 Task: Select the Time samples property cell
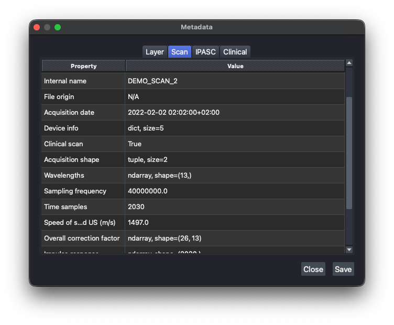pyautogui.click(x=83, y=207)
